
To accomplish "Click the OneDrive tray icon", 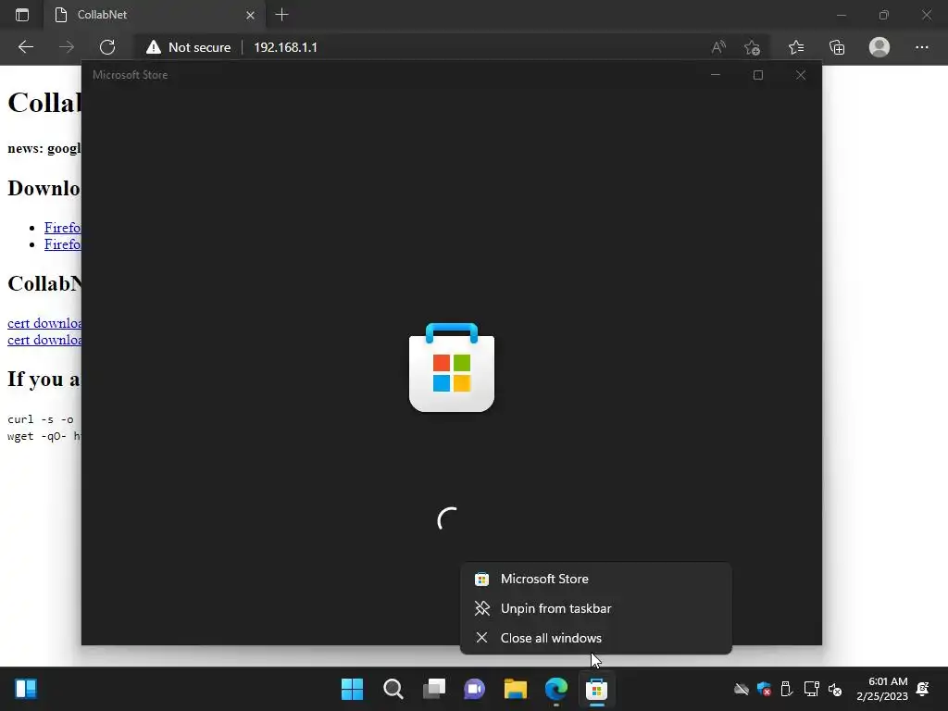I will click(x=742, y=689).
